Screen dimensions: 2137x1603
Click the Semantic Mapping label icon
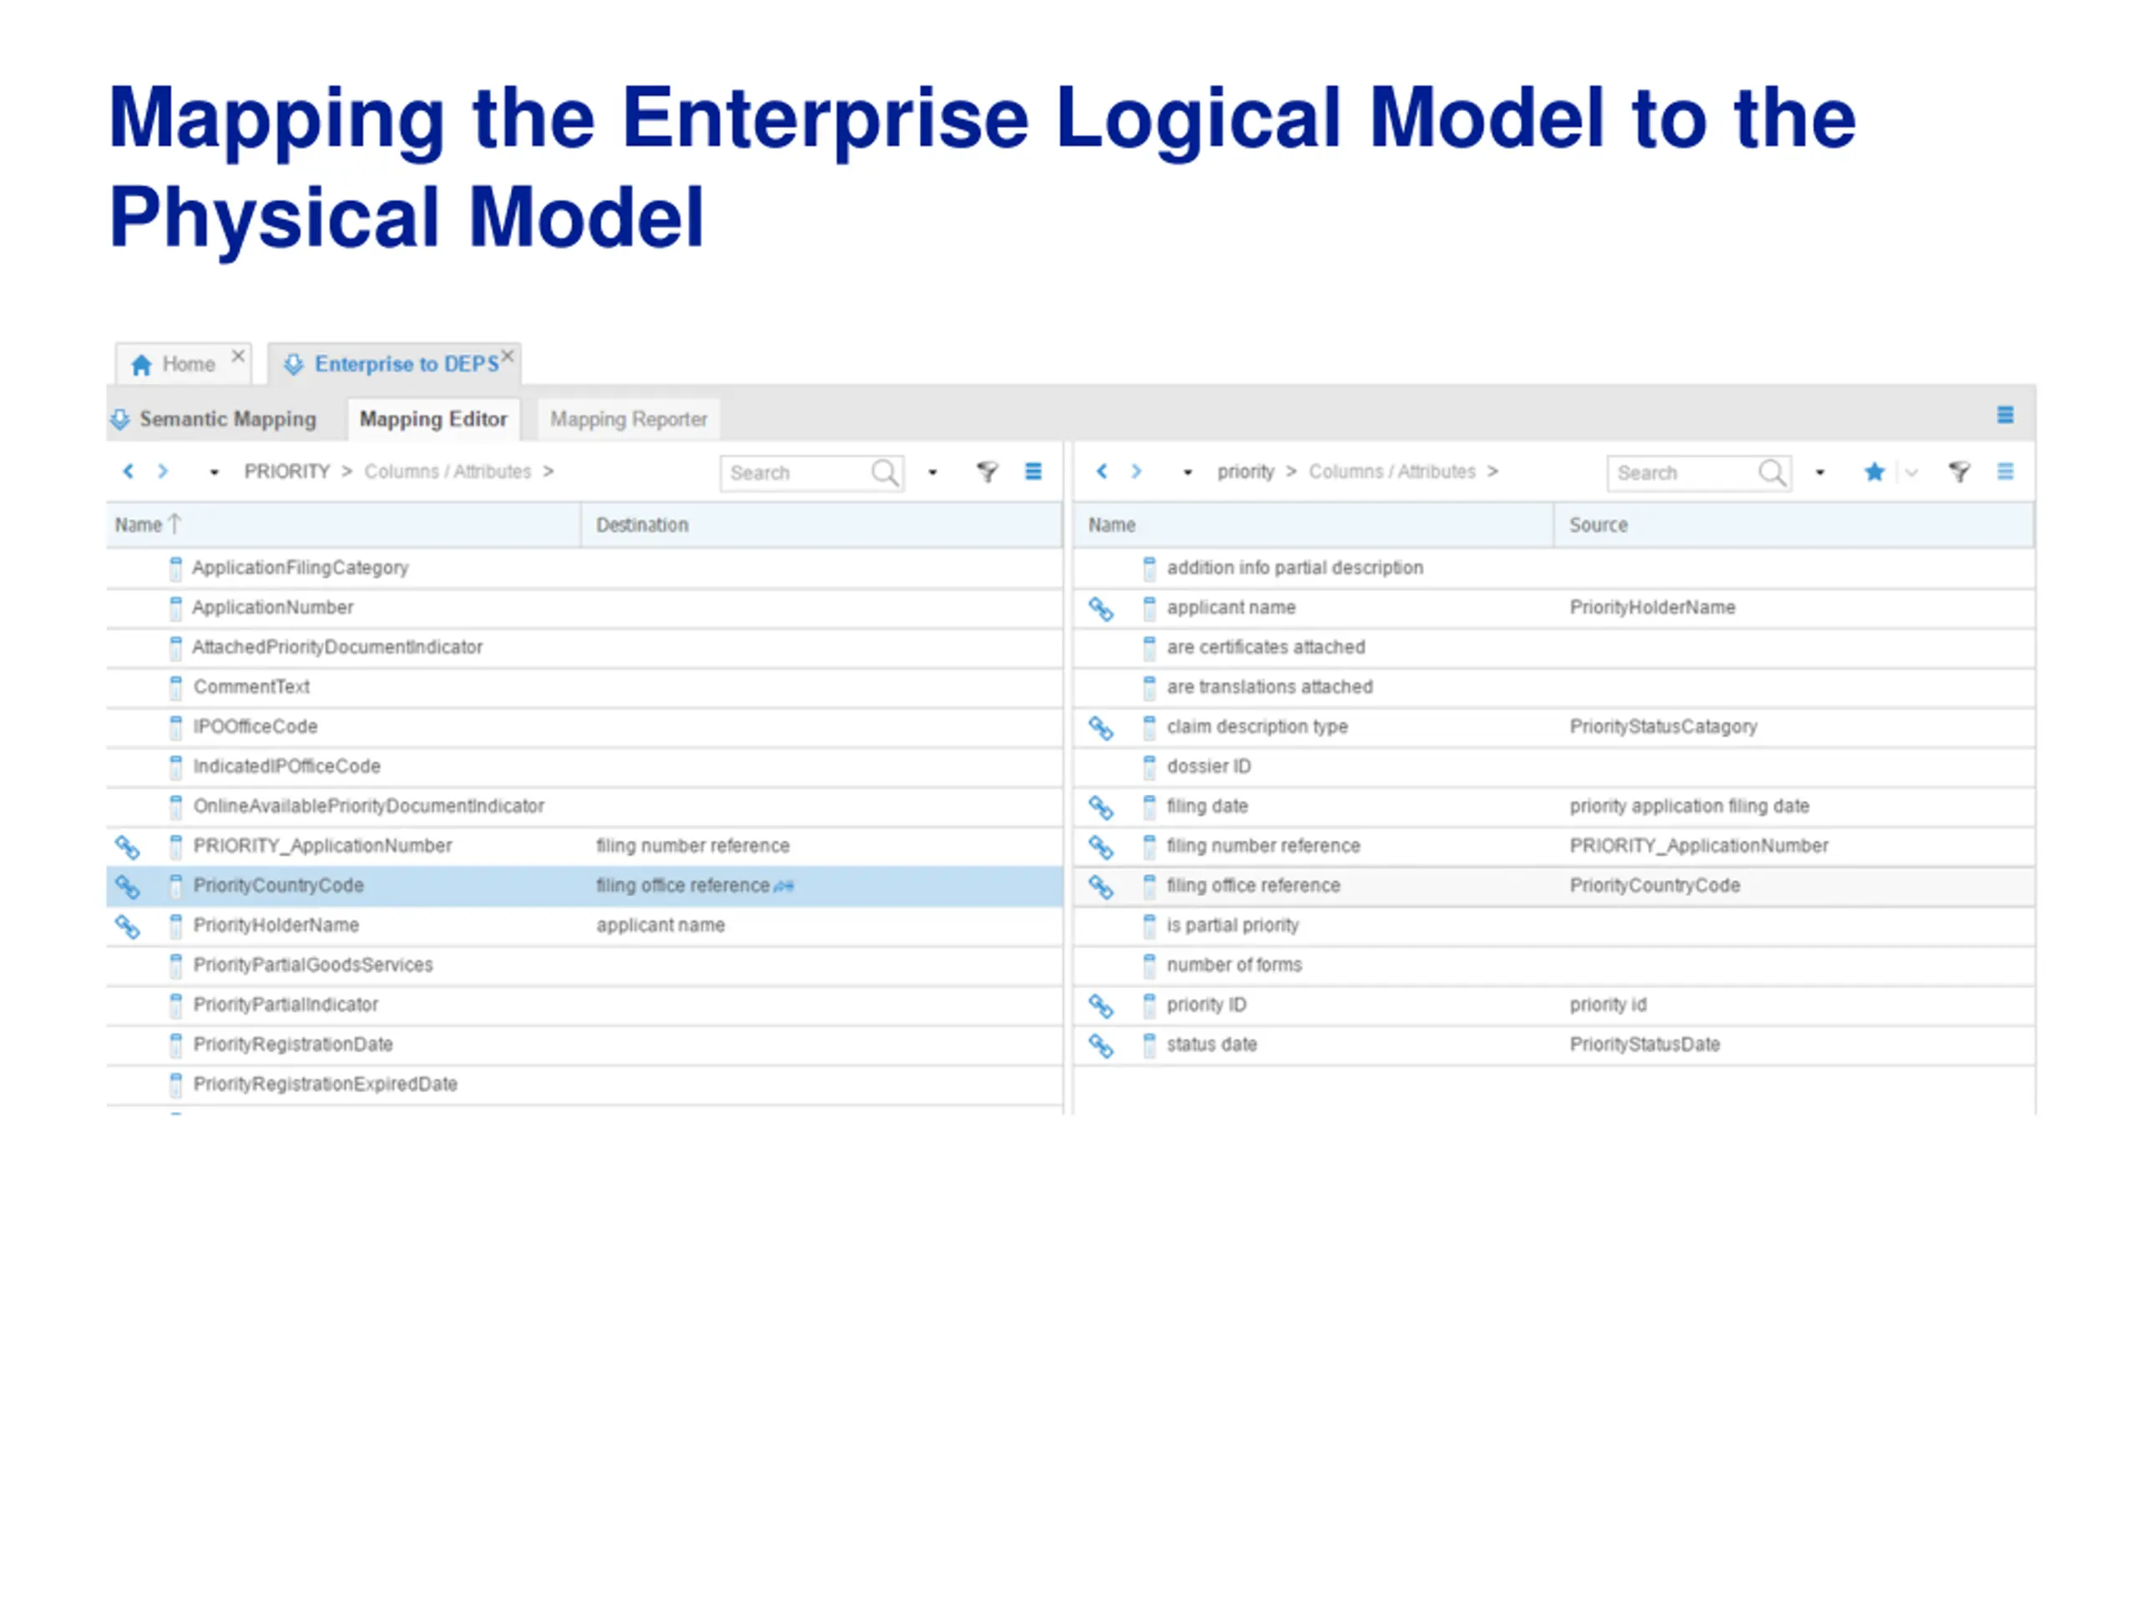click(120, 419)
